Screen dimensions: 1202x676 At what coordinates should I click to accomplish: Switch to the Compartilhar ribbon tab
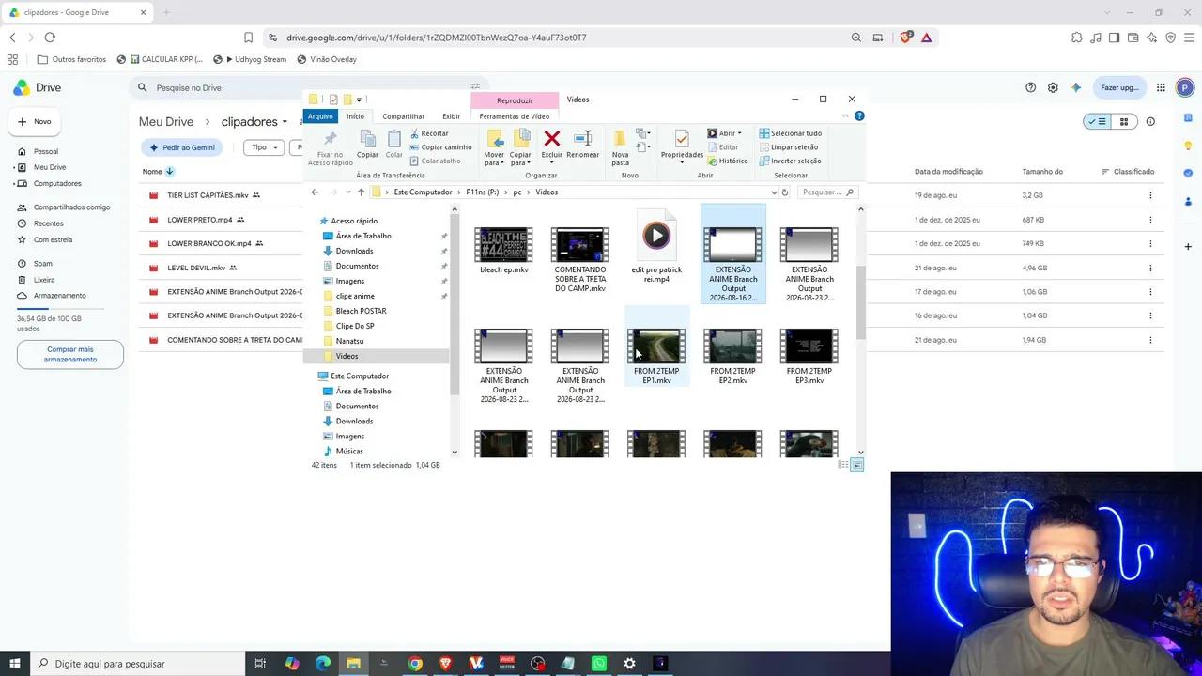(404, 116)
